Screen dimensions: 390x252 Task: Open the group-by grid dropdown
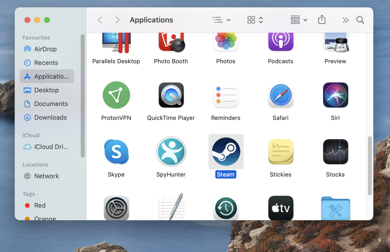coord(299,20)
